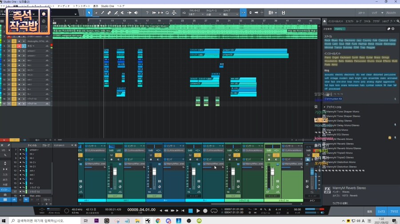Select the Arrow tool in the toolbar

point(89,12)
